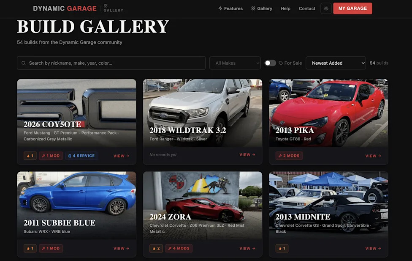Open the Contact navigation link

307,8
